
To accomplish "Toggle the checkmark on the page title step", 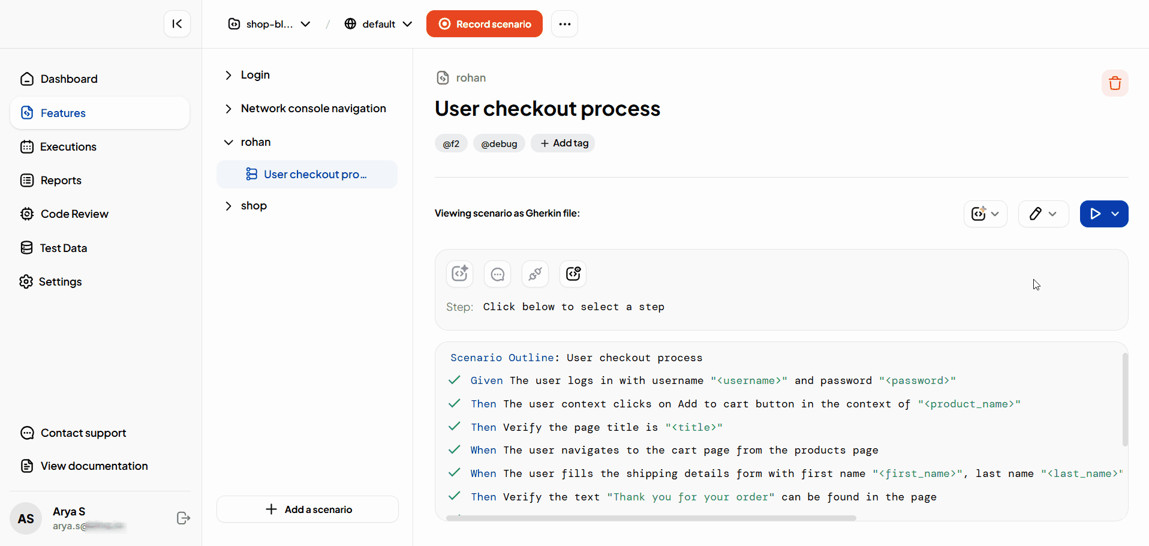I will click(454, 427).
